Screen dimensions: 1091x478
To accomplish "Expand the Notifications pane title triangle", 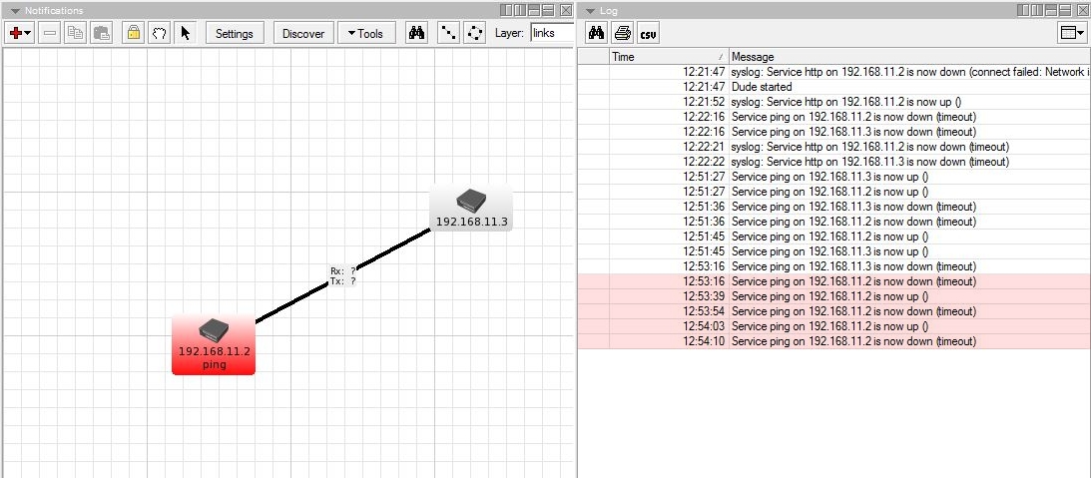I will click(x=14, y=10).
